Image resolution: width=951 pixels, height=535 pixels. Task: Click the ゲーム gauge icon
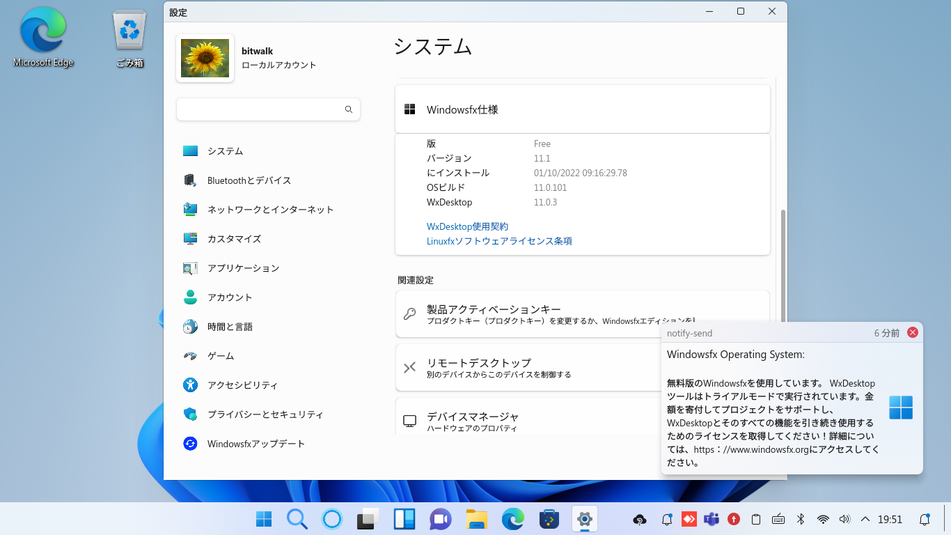pos(190,356)
